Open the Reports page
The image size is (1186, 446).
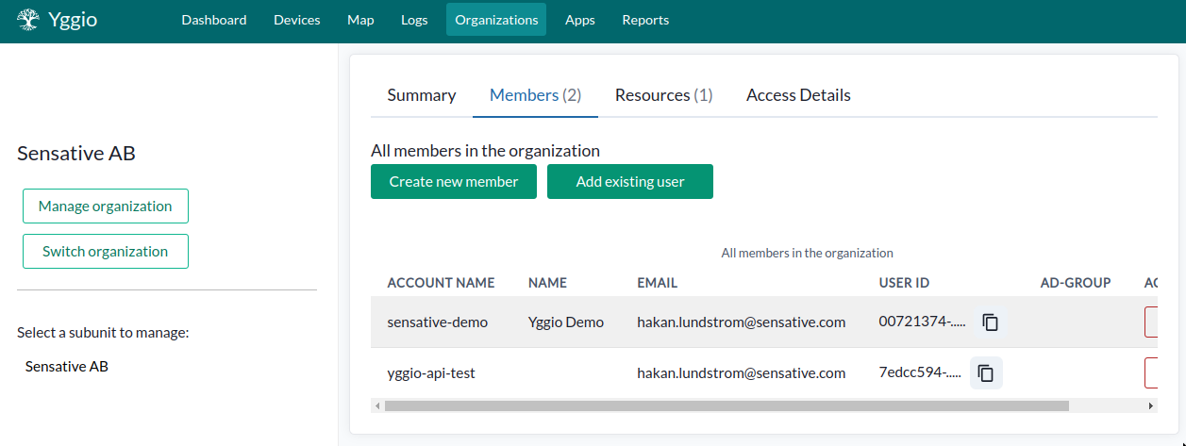point(645,20)
